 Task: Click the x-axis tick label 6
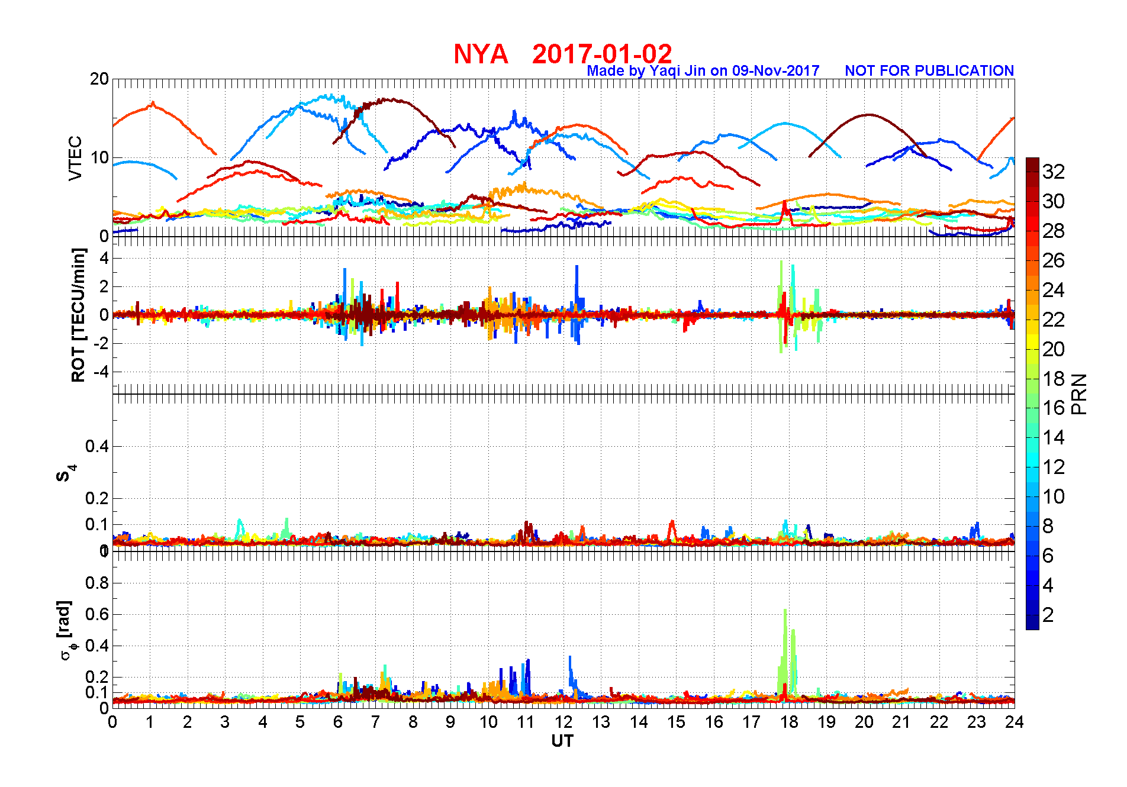tap(338, 722)
